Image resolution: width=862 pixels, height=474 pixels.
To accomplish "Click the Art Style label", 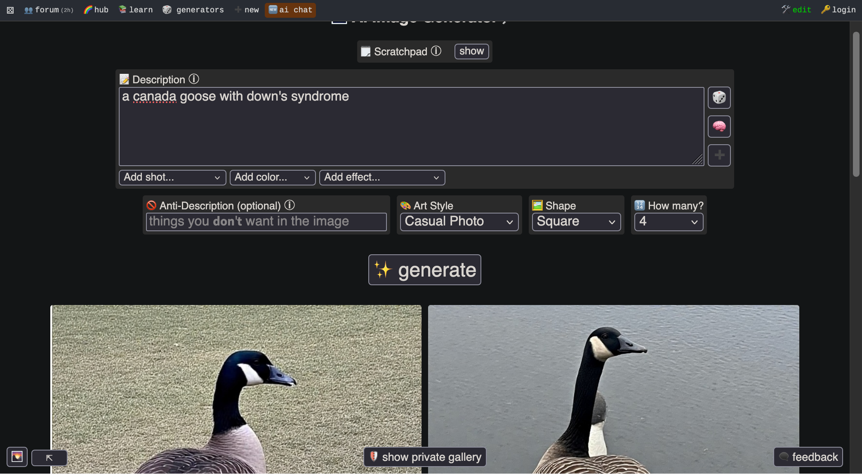I will pos(433,206).
